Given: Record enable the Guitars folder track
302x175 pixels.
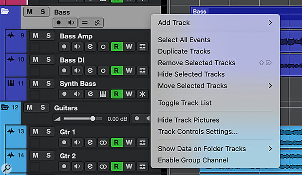Looking at the screenshot, I should click(x=137, y=119).
